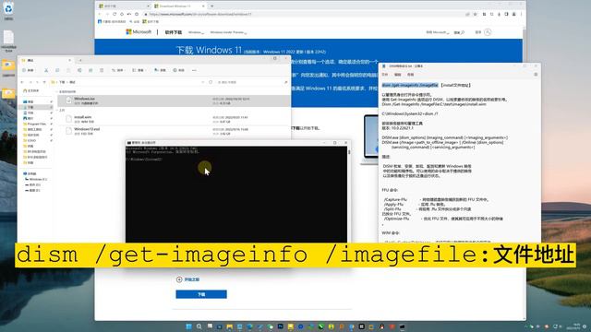Image resolution: width=591 pixels, height=332 pixels.
Task: Reload the browser page
Action: point(115,15)
